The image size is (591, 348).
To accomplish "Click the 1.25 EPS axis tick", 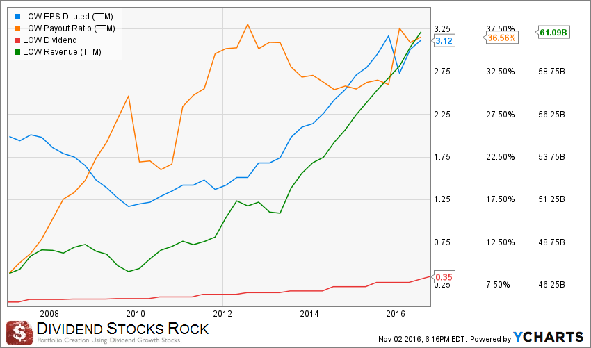I will click(x=442, y=199).
